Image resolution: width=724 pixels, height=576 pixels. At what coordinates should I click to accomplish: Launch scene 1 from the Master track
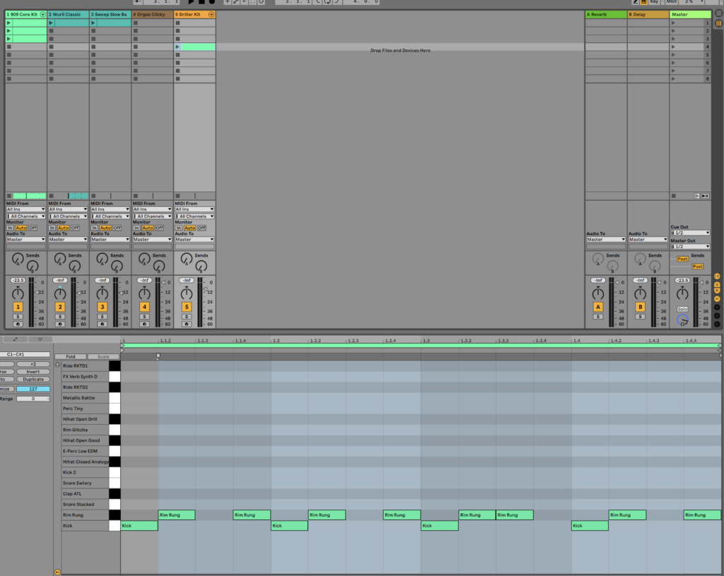click(673, 23)
